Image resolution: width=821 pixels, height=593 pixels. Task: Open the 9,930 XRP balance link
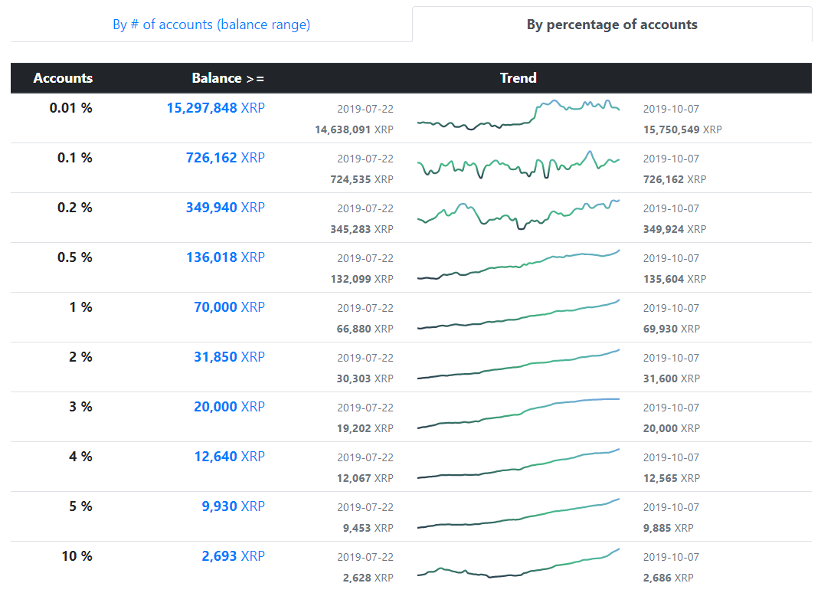(233, 506)
